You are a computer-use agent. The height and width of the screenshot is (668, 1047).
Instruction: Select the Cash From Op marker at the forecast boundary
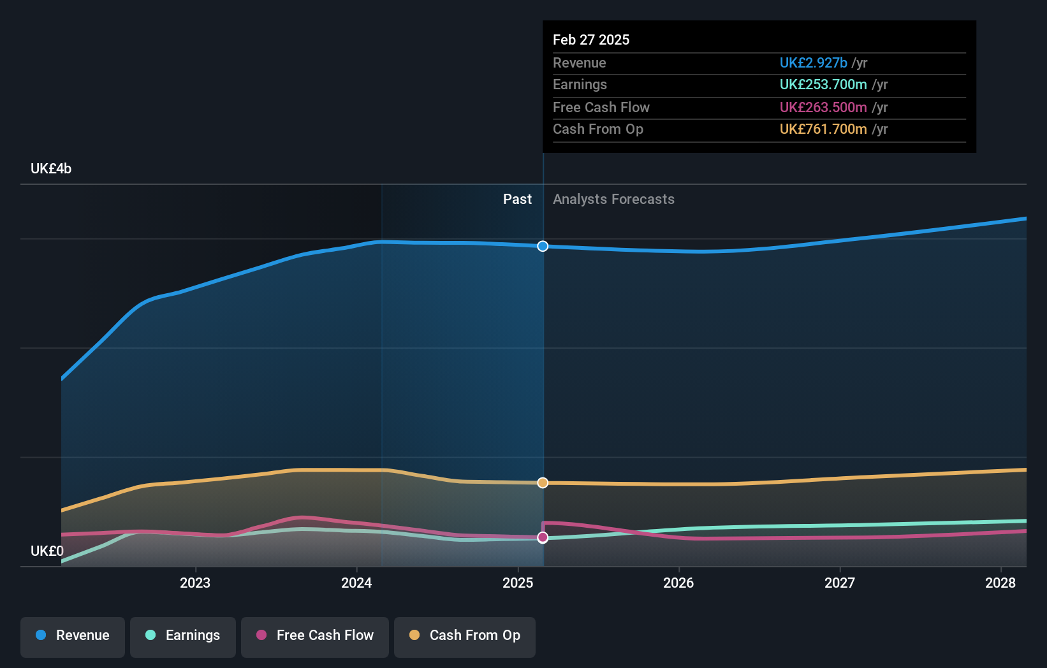(543, 483)
